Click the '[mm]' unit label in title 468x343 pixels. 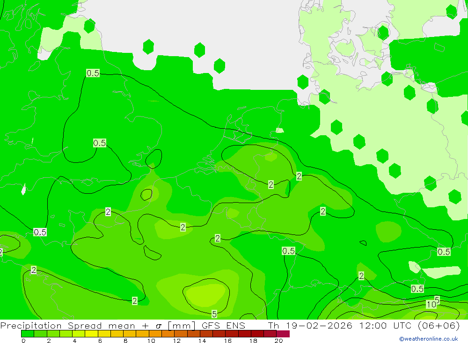click(182, 326)
